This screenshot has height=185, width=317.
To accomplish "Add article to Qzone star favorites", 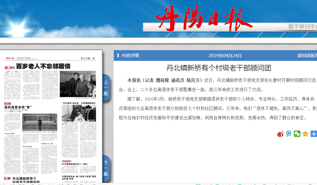I will [305, 134].
